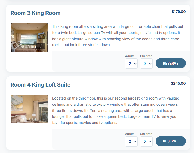Screen dimensions: 194x153
Task: Click the Adults label in Room 3 card
Action: [x=130, y=56]
